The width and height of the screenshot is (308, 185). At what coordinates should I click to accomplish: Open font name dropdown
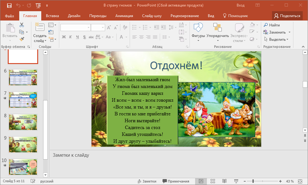coord(89,28)
